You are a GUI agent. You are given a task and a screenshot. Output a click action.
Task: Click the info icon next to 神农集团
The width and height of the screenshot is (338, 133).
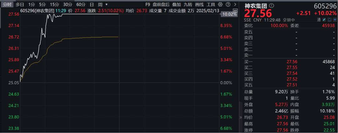coord(271,6)
